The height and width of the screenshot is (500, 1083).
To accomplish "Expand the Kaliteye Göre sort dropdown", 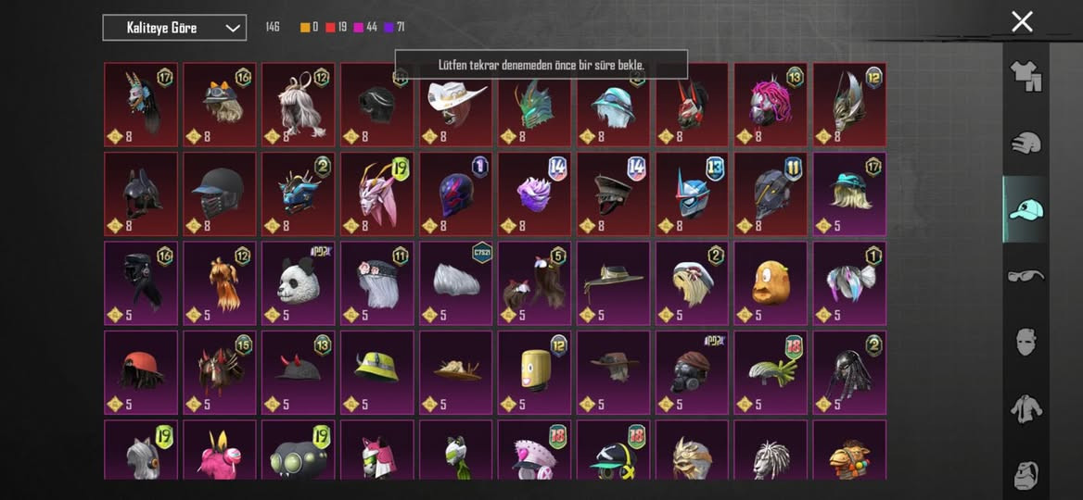I will tap(174, 28).
